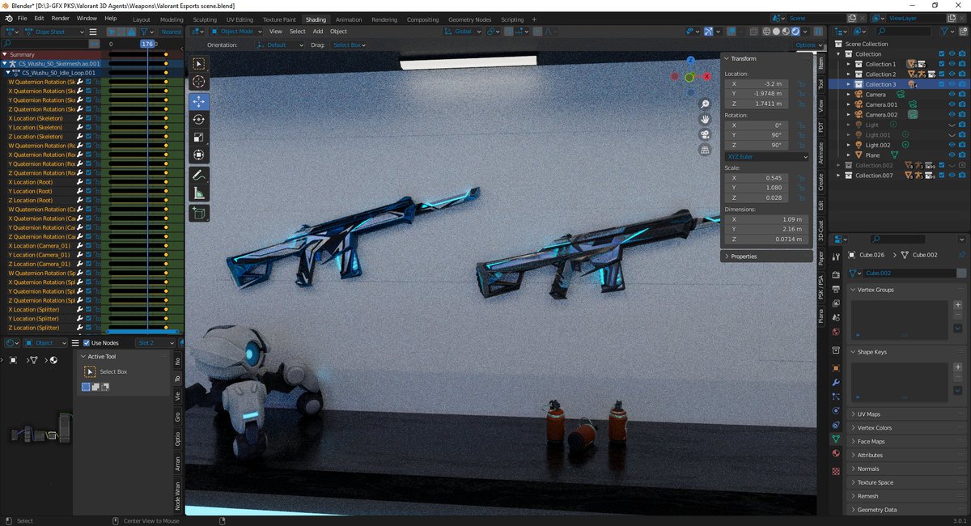Open the World properties tab

[836, 332]
